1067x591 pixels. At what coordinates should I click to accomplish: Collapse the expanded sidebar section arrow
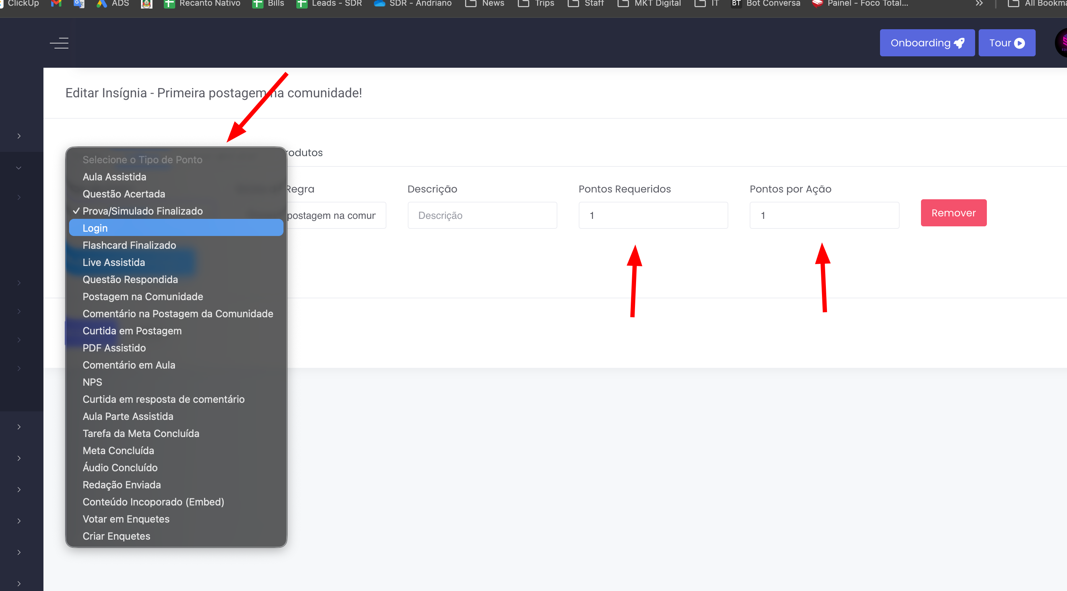click(19, 168)
